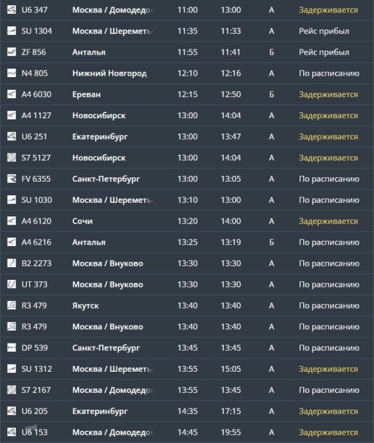Open flight U6 153 arriving 19:55

[187, 432]
